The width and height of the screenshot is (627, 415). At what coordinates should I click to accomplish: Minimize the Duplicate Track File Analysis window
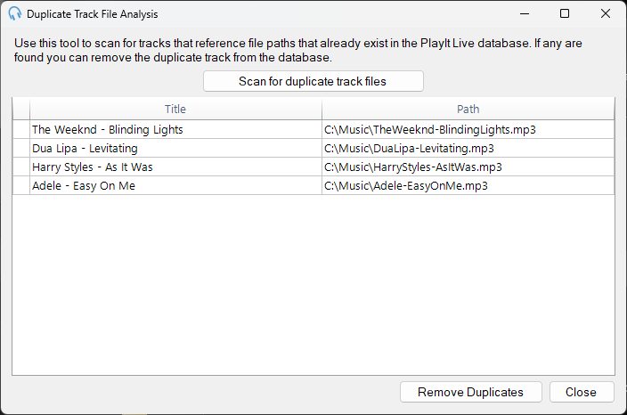[525, 13]
